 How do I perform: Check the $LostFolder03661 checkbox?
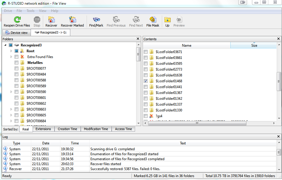(x=146, y=57)
